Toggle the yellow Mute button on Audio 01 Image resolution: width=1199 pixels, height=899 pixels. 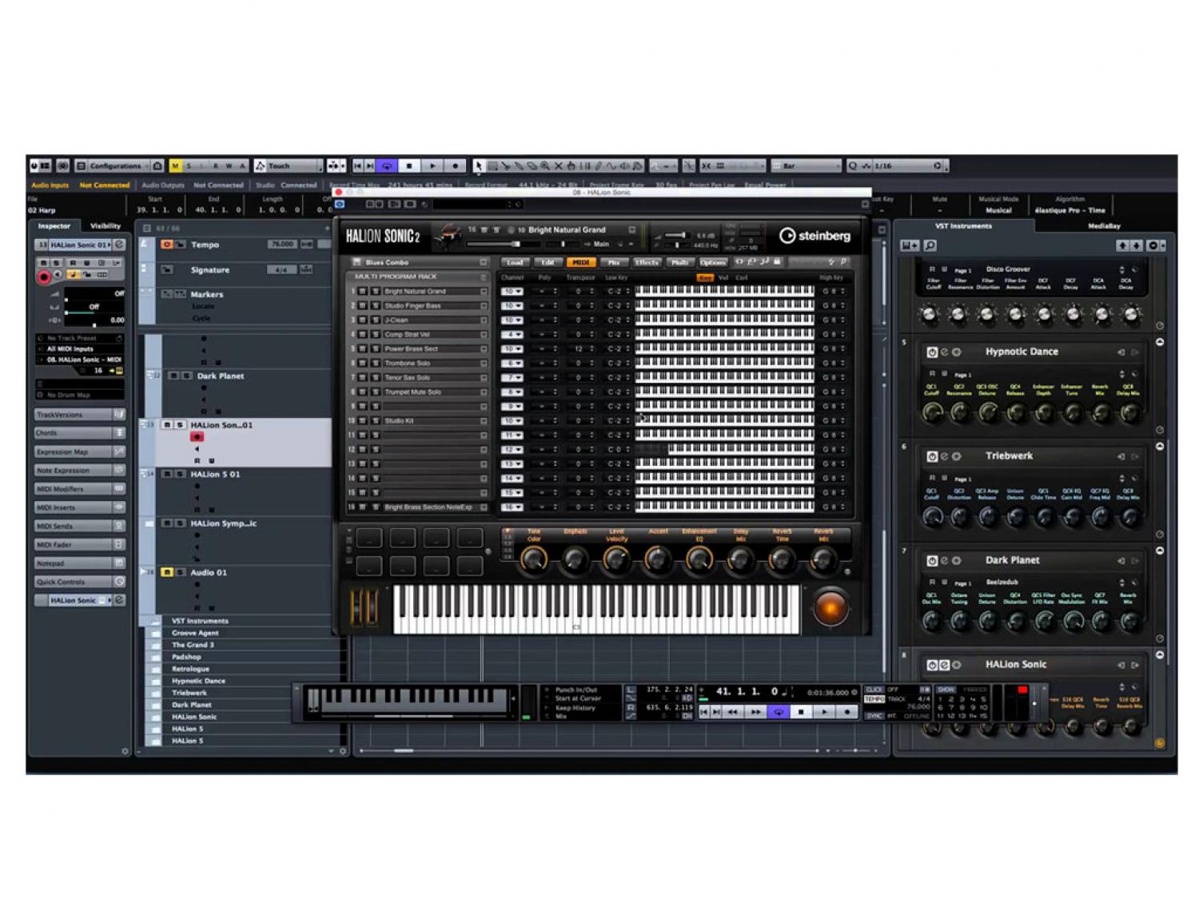click(167, 572)
